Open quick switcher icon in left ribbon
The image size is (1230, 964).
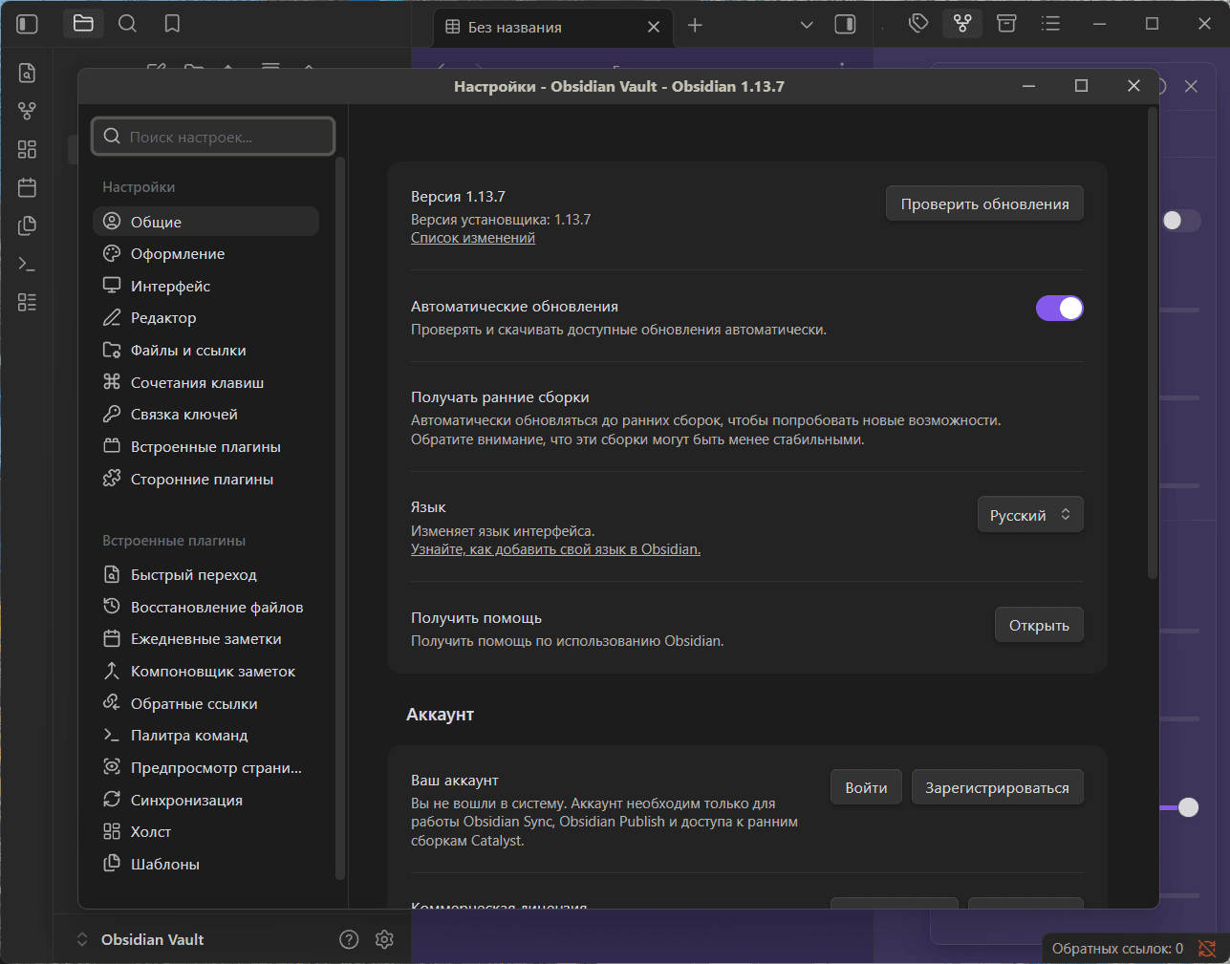pyautogui.click(x=27, y=73)
